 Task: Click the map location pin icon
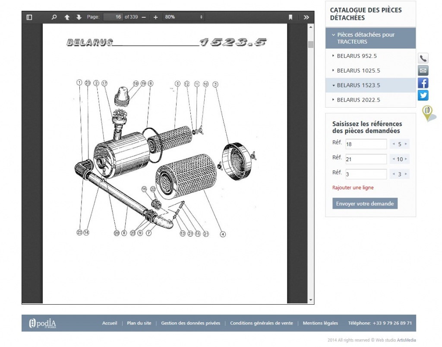pyautogui.click(x=428, y=113)
